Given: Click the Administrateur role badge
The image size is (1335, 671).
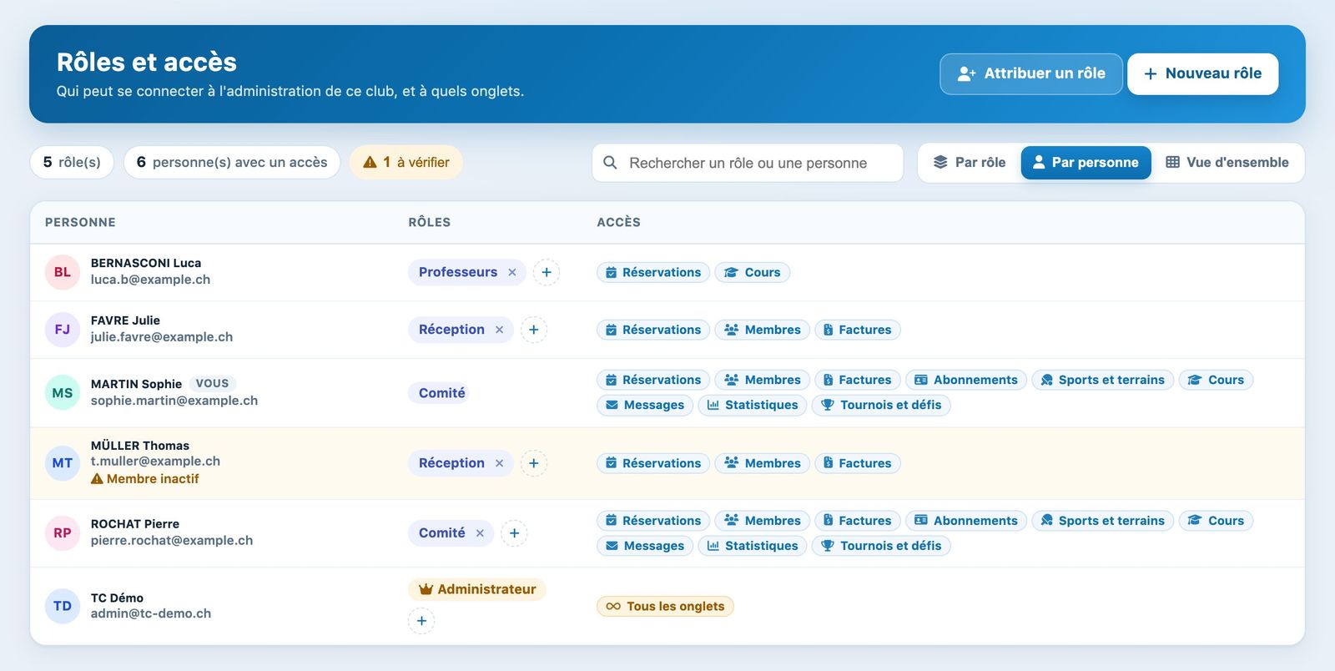Looking at the screenshot, I should point(477,589).
